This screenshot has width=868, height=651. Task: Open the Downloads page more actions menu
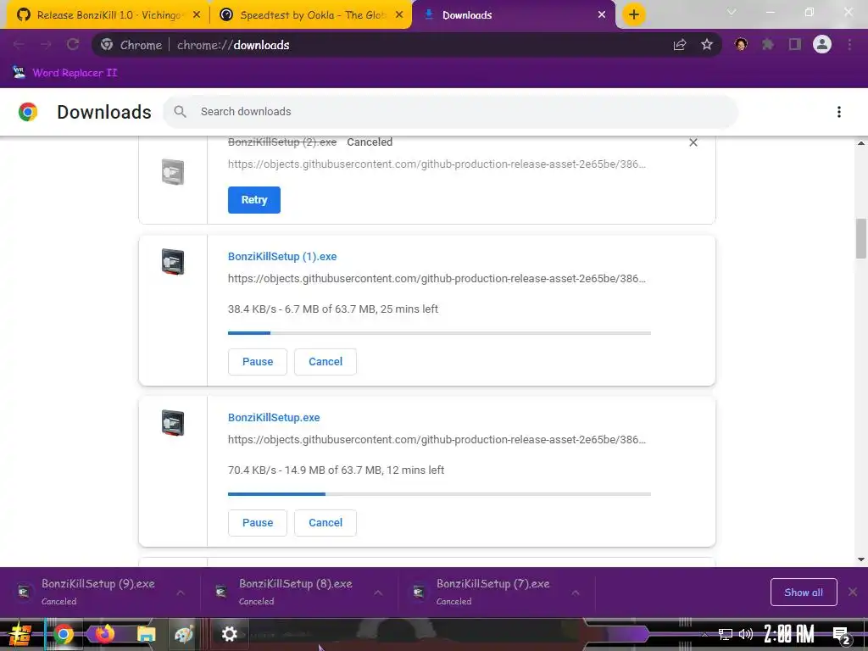pos(839,112)
